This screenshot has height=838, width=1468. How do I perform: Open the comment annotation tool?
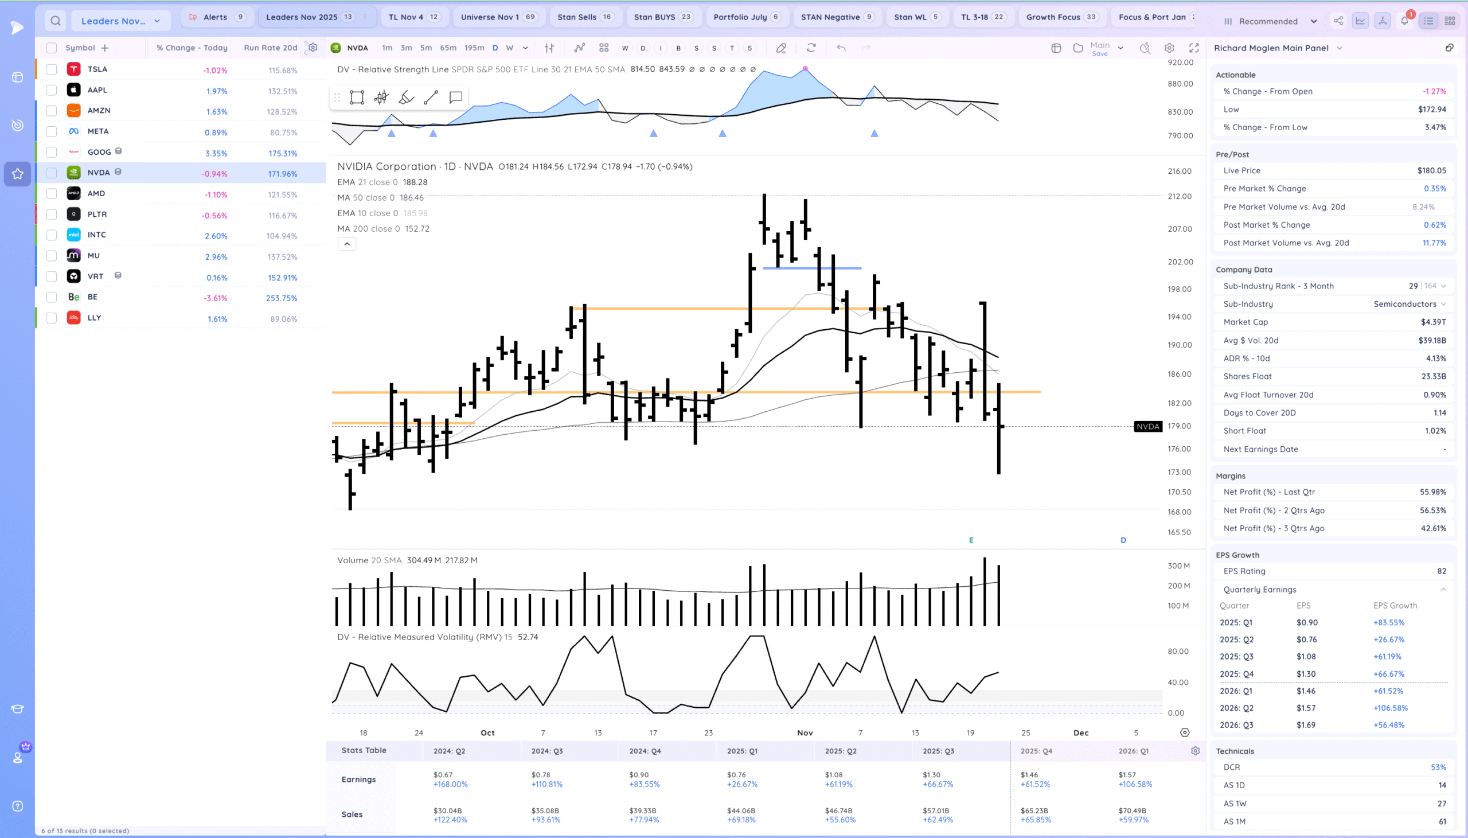tap(455, 98)
